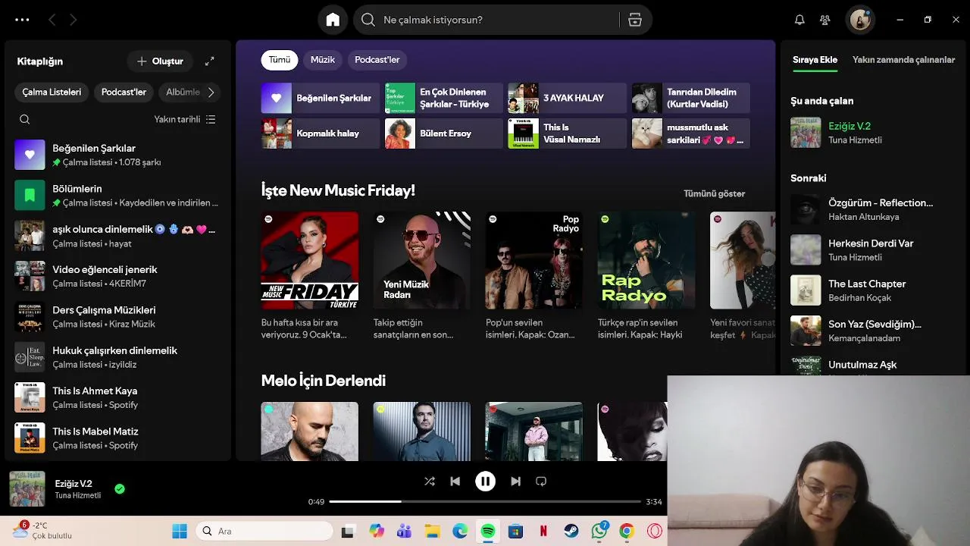Open mussmutlu ask sarkilari tile
Viewport: 970px width, 546px height.
pyautogui.click(x=691, y=133)
